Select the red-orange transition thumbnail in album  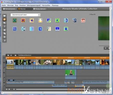(23, 20)
